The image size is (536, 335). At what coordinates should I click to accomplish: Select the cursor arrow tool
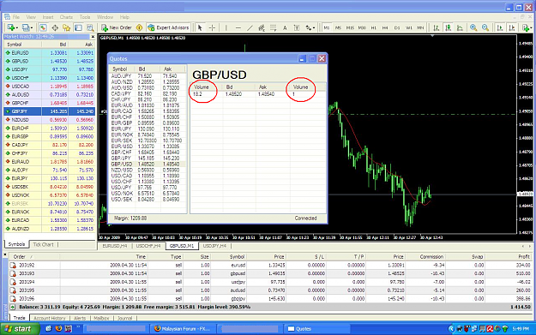point(200,27)
